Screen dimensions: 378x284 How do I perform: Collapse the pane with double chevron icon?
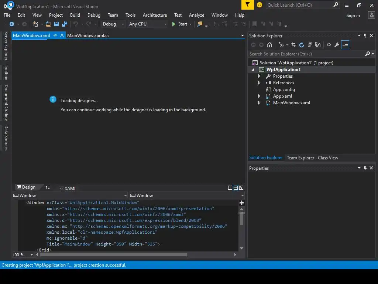coord(241,187)
